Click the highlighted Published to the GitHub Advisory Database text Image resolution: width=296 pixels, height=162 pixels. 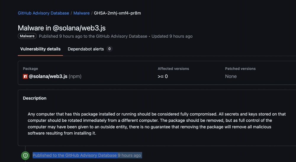[75, 155]
